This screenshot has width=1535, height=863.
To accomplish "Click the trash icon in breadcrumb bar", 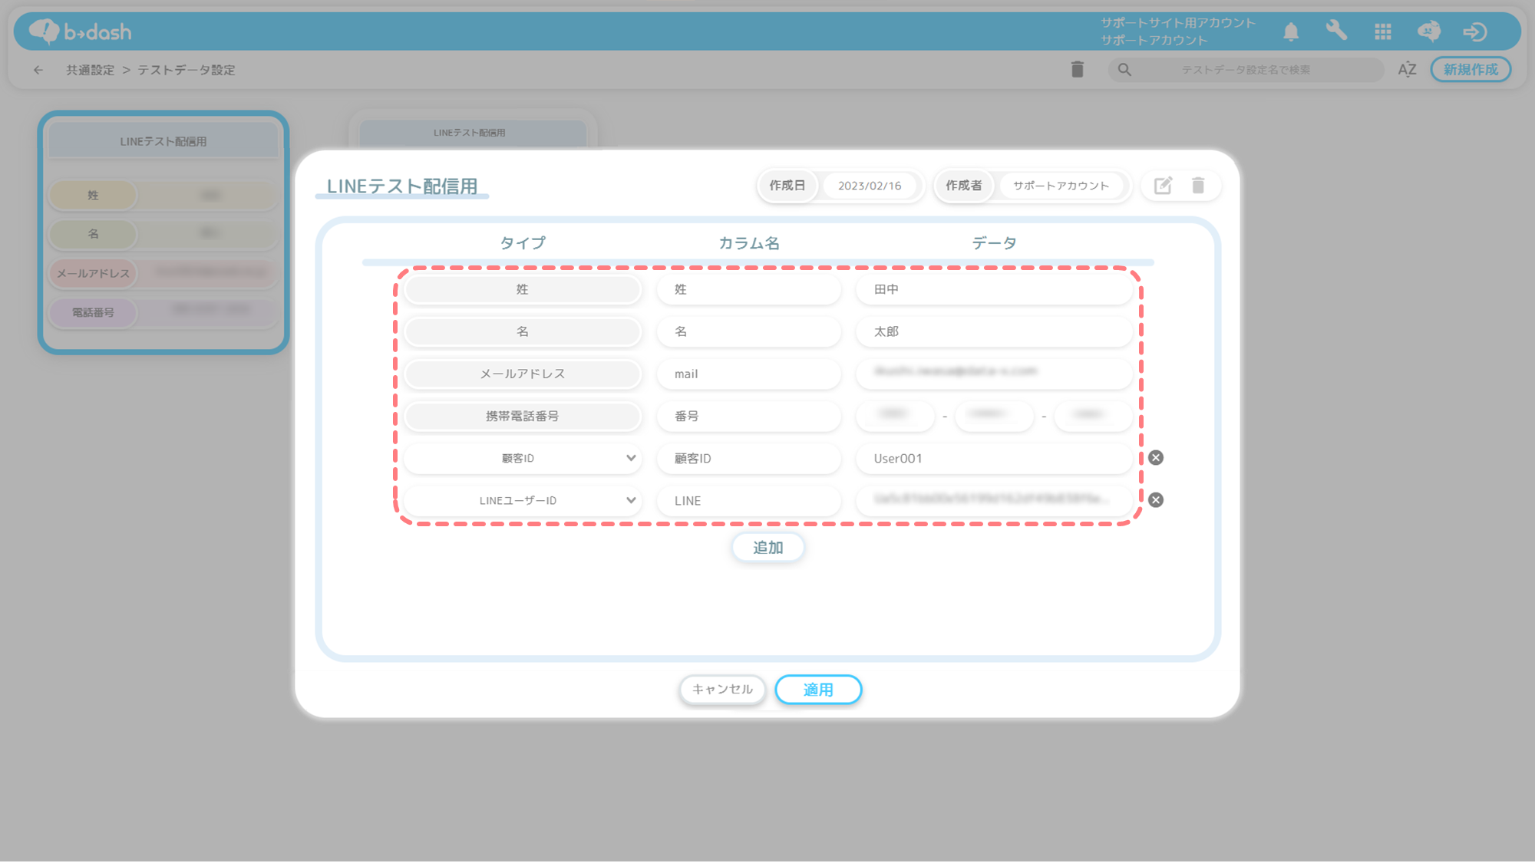I will pyautogui.click(x=1078, y=70).
